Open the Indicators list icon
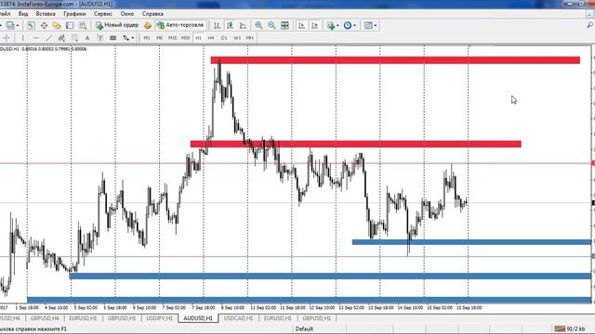 coord(331,25)
